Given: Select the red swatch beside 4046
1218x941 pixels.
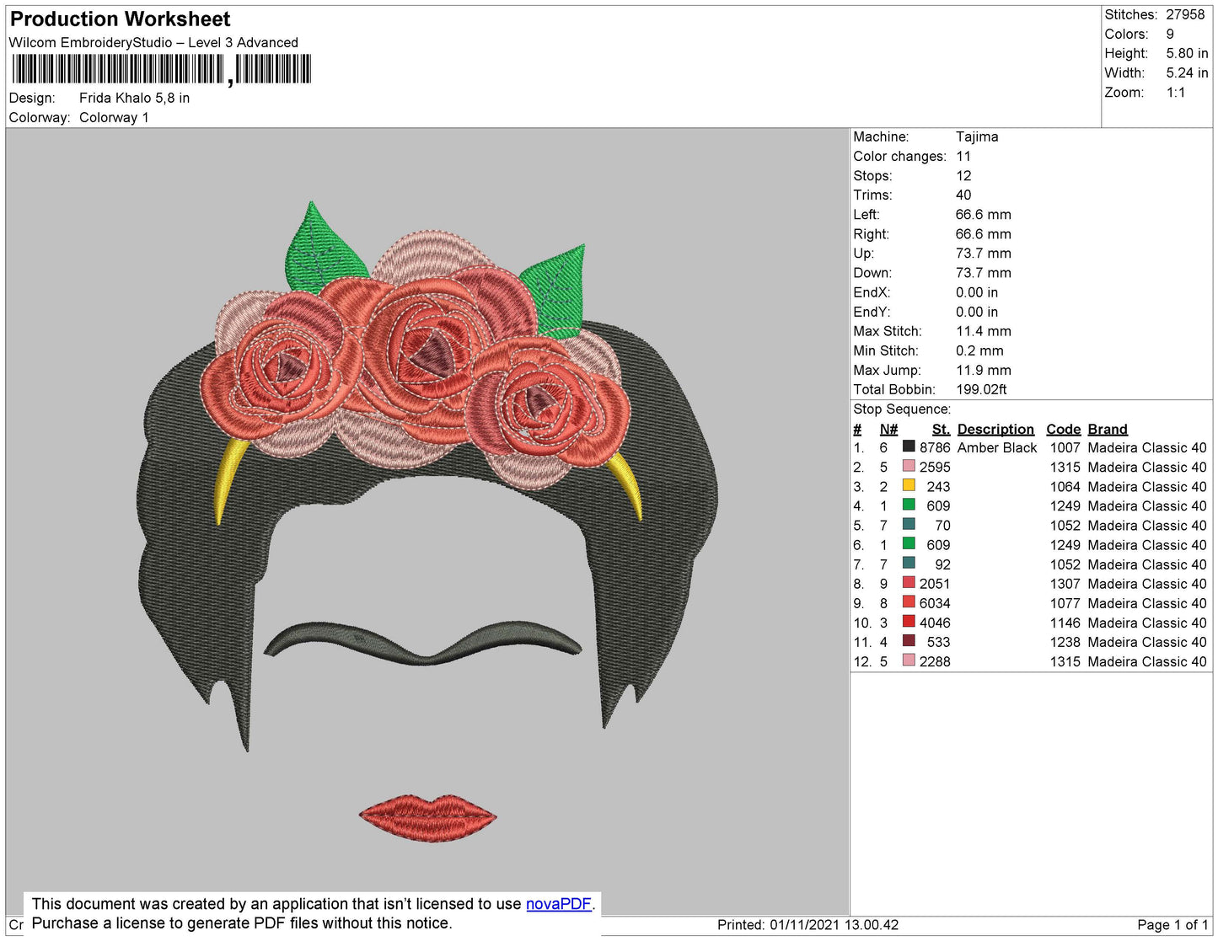Looking at the screenshot, I should 909,621.
